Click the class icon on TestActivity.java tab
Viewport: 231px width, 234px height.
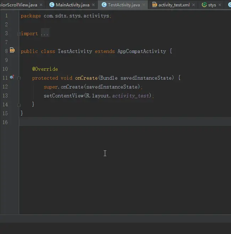pyautogui.click(x=104, y=5)
